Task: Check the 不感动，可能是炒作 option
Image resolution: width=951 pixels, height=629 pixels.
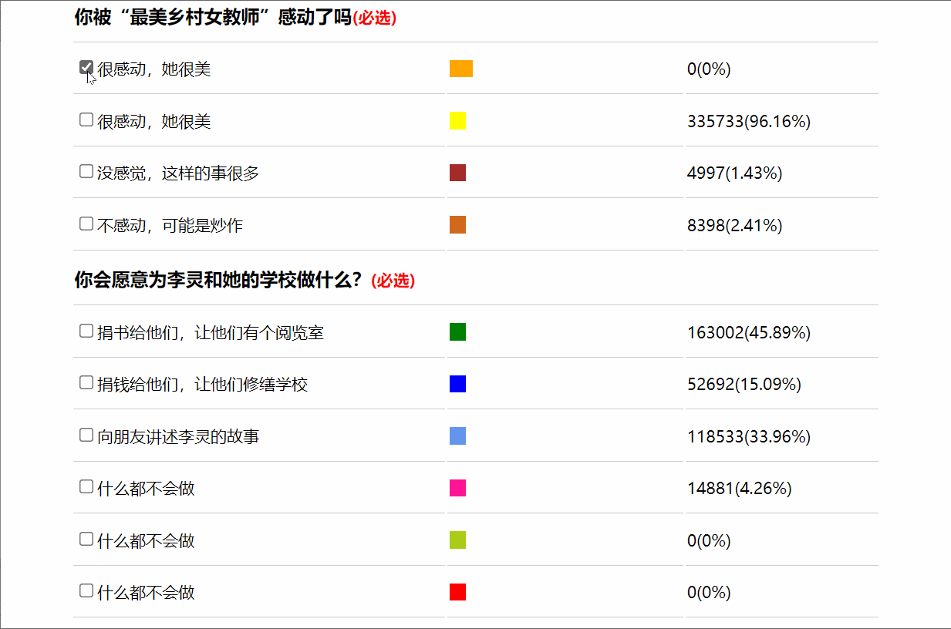Action: point(86,224)
